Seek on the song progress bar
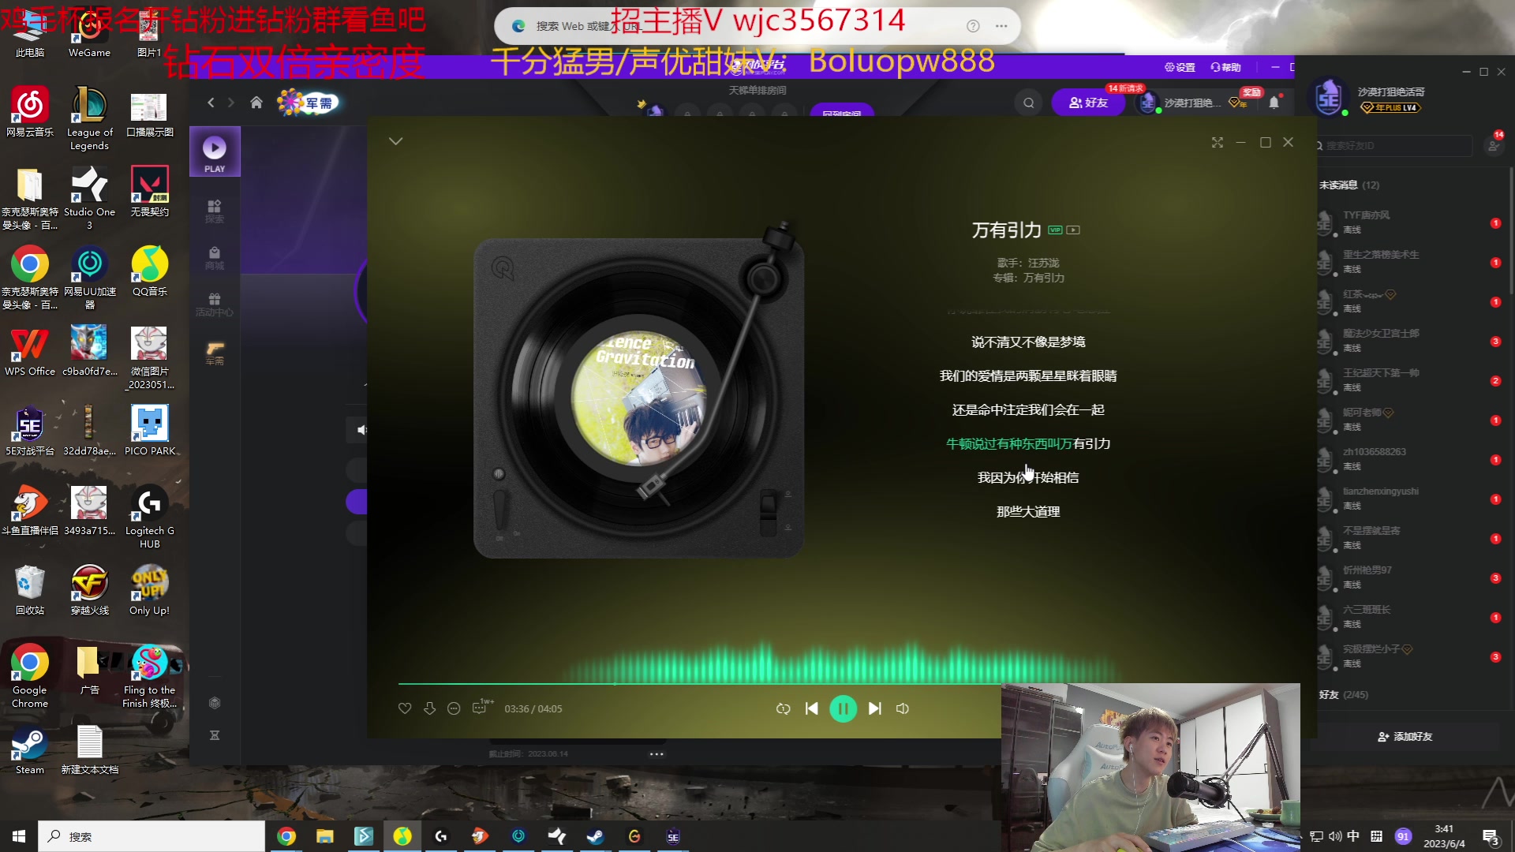The width and height of the screenshot is (1515, 852). (x=700, y=683)
